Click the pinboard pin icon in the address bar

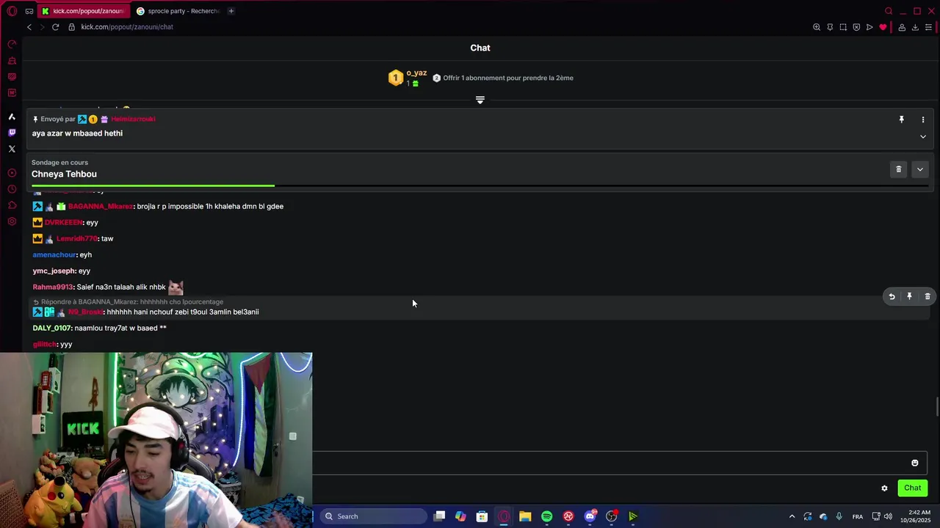click(830, 27)
